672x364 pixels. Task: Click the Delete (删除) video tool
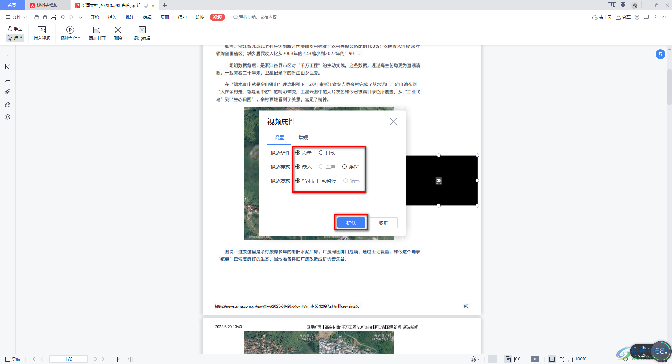[118, 33]
